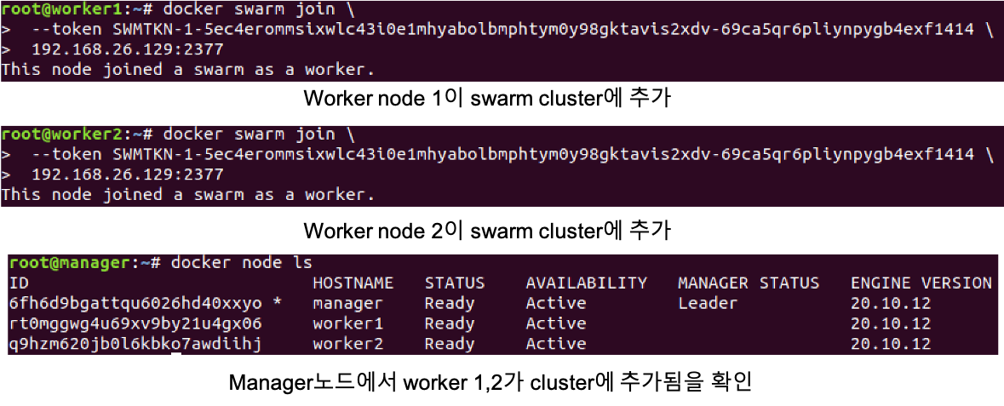Click node ID q9hzm620jb0l6kbko7awdiihj

click(x=135, y=344)
